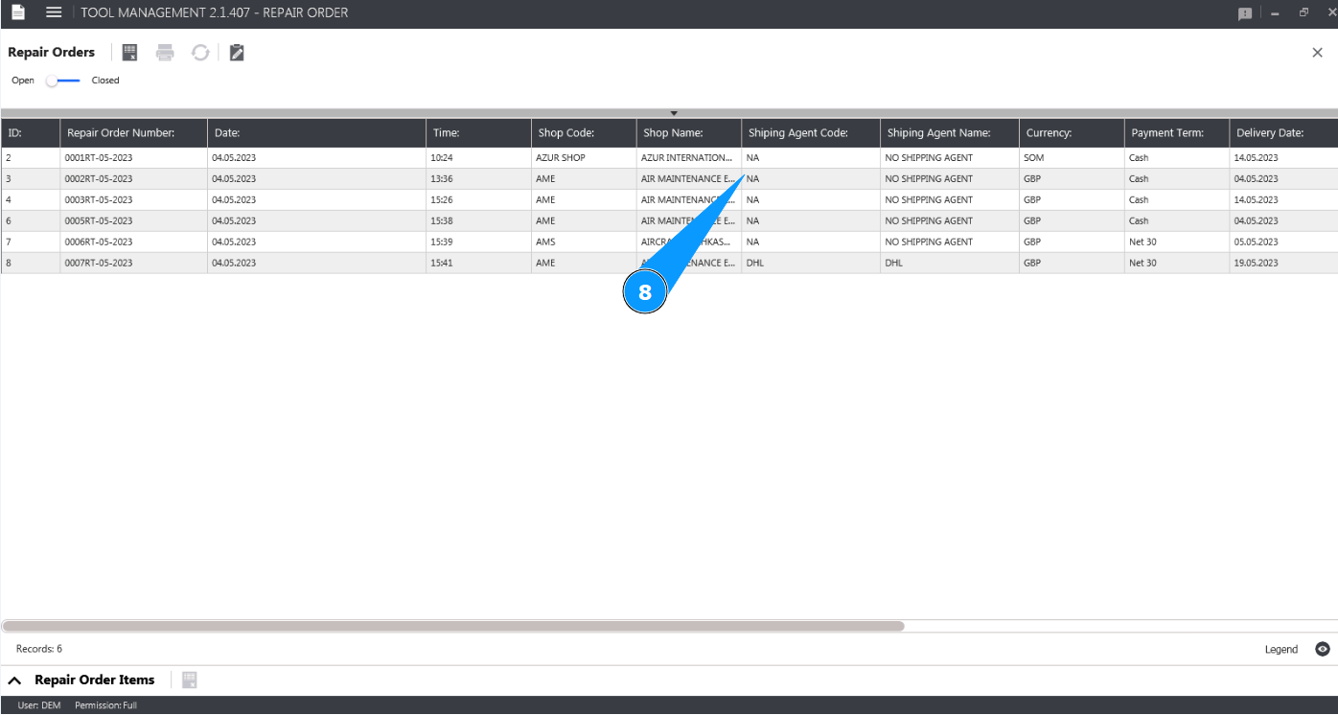Sort by the Time column header
Image resolution: width=1338 pixels, height=715 pixels.
(479, 133)
